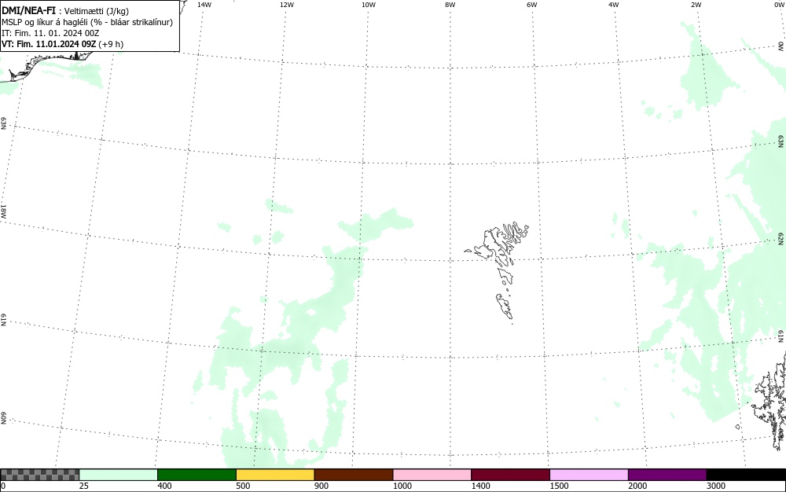Click the legend value 1500
This screenshot has height=492, width=786.
[559, 486]
